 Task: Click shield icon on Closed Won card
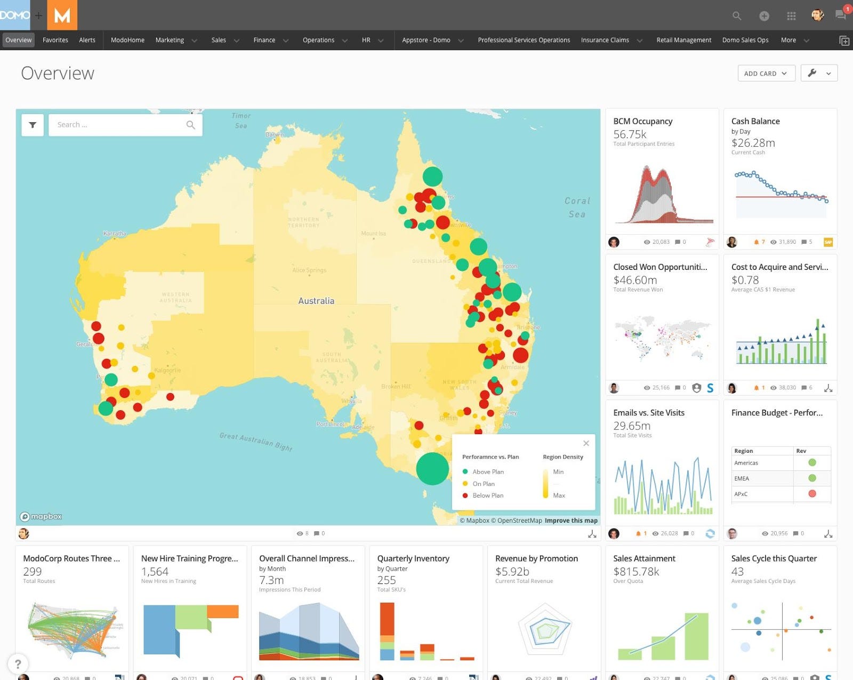coord(696,388)
